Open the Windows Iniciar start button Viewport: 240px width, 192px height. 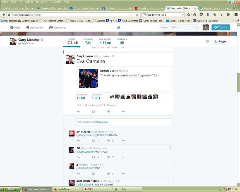[x=10, y=189]
